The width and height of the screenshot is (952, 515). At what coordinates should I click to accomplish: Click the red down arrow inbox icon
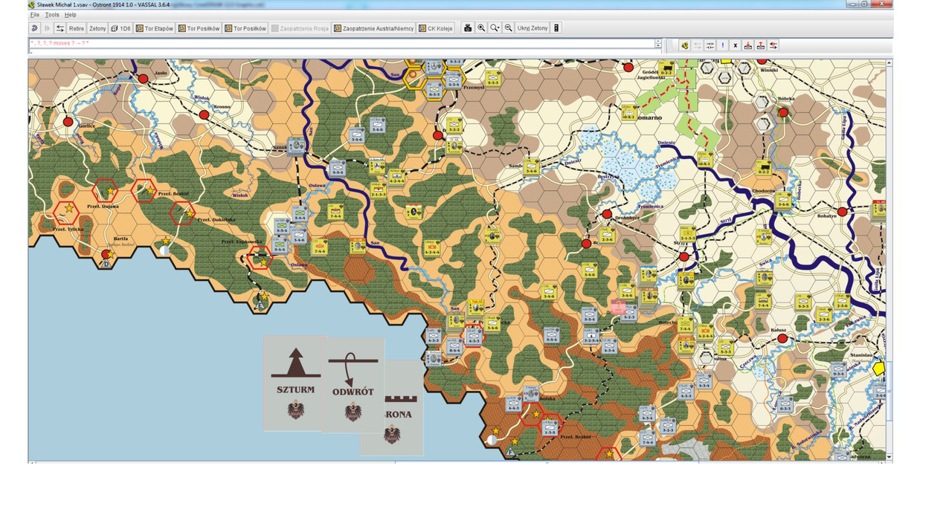747,45
